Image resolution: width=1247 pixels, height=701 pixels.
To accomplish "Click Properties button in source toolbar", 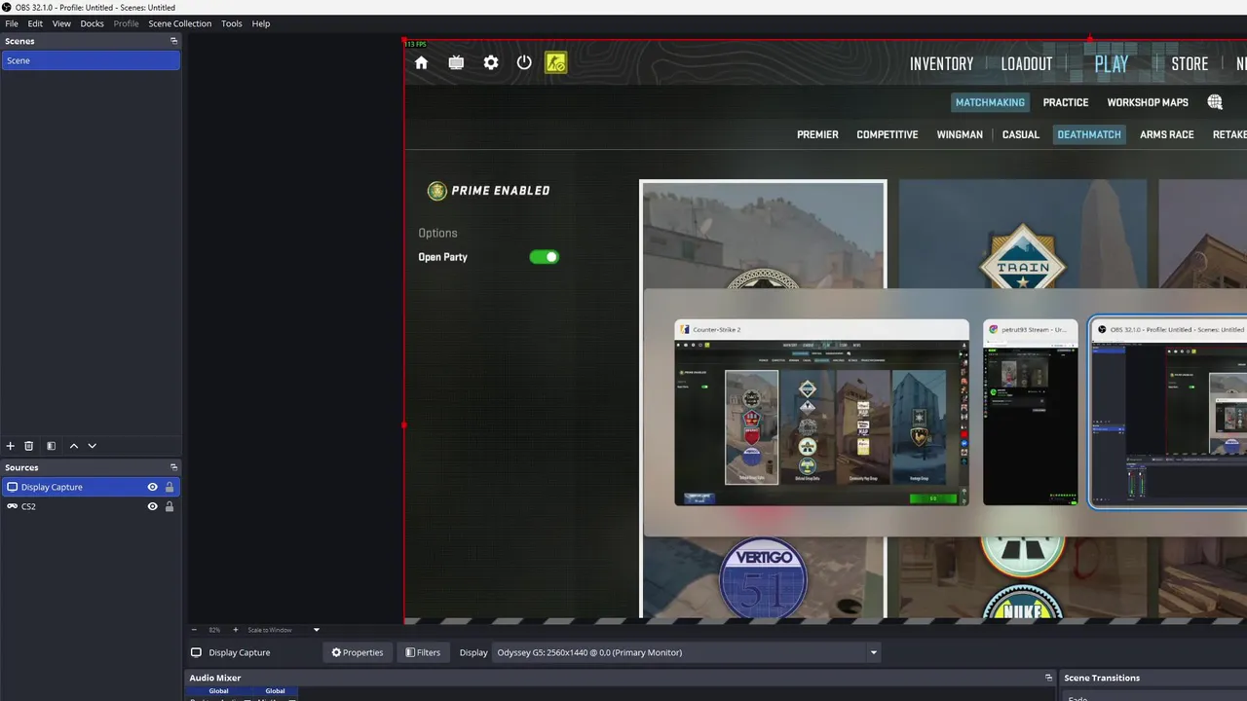I will (x=358, y=652).
